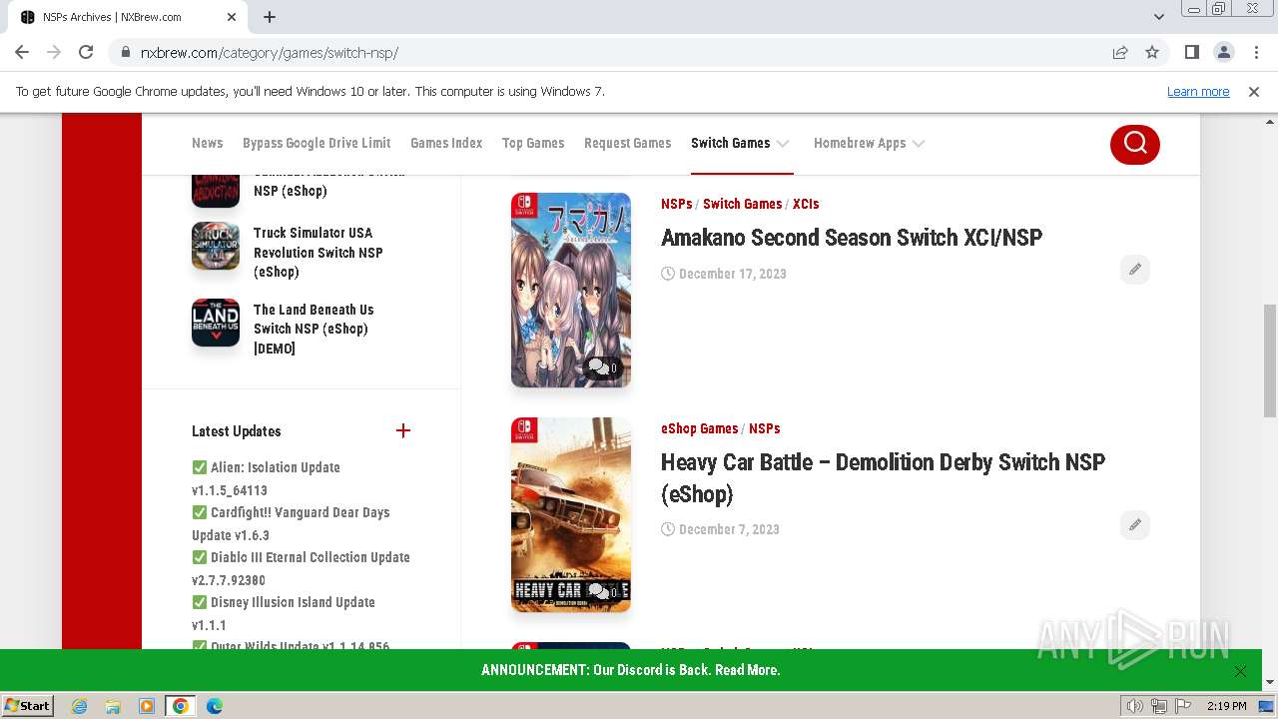This screenshot has width=1278, height=719.
Task: Open the tab search dropdown arrow
Action: click(x=1158, y=17)
